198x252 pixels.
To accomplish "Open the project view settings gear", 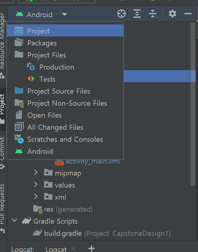I will [x=172, y=14].
